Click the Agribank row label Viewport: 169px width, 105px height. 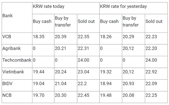(12, 48)
